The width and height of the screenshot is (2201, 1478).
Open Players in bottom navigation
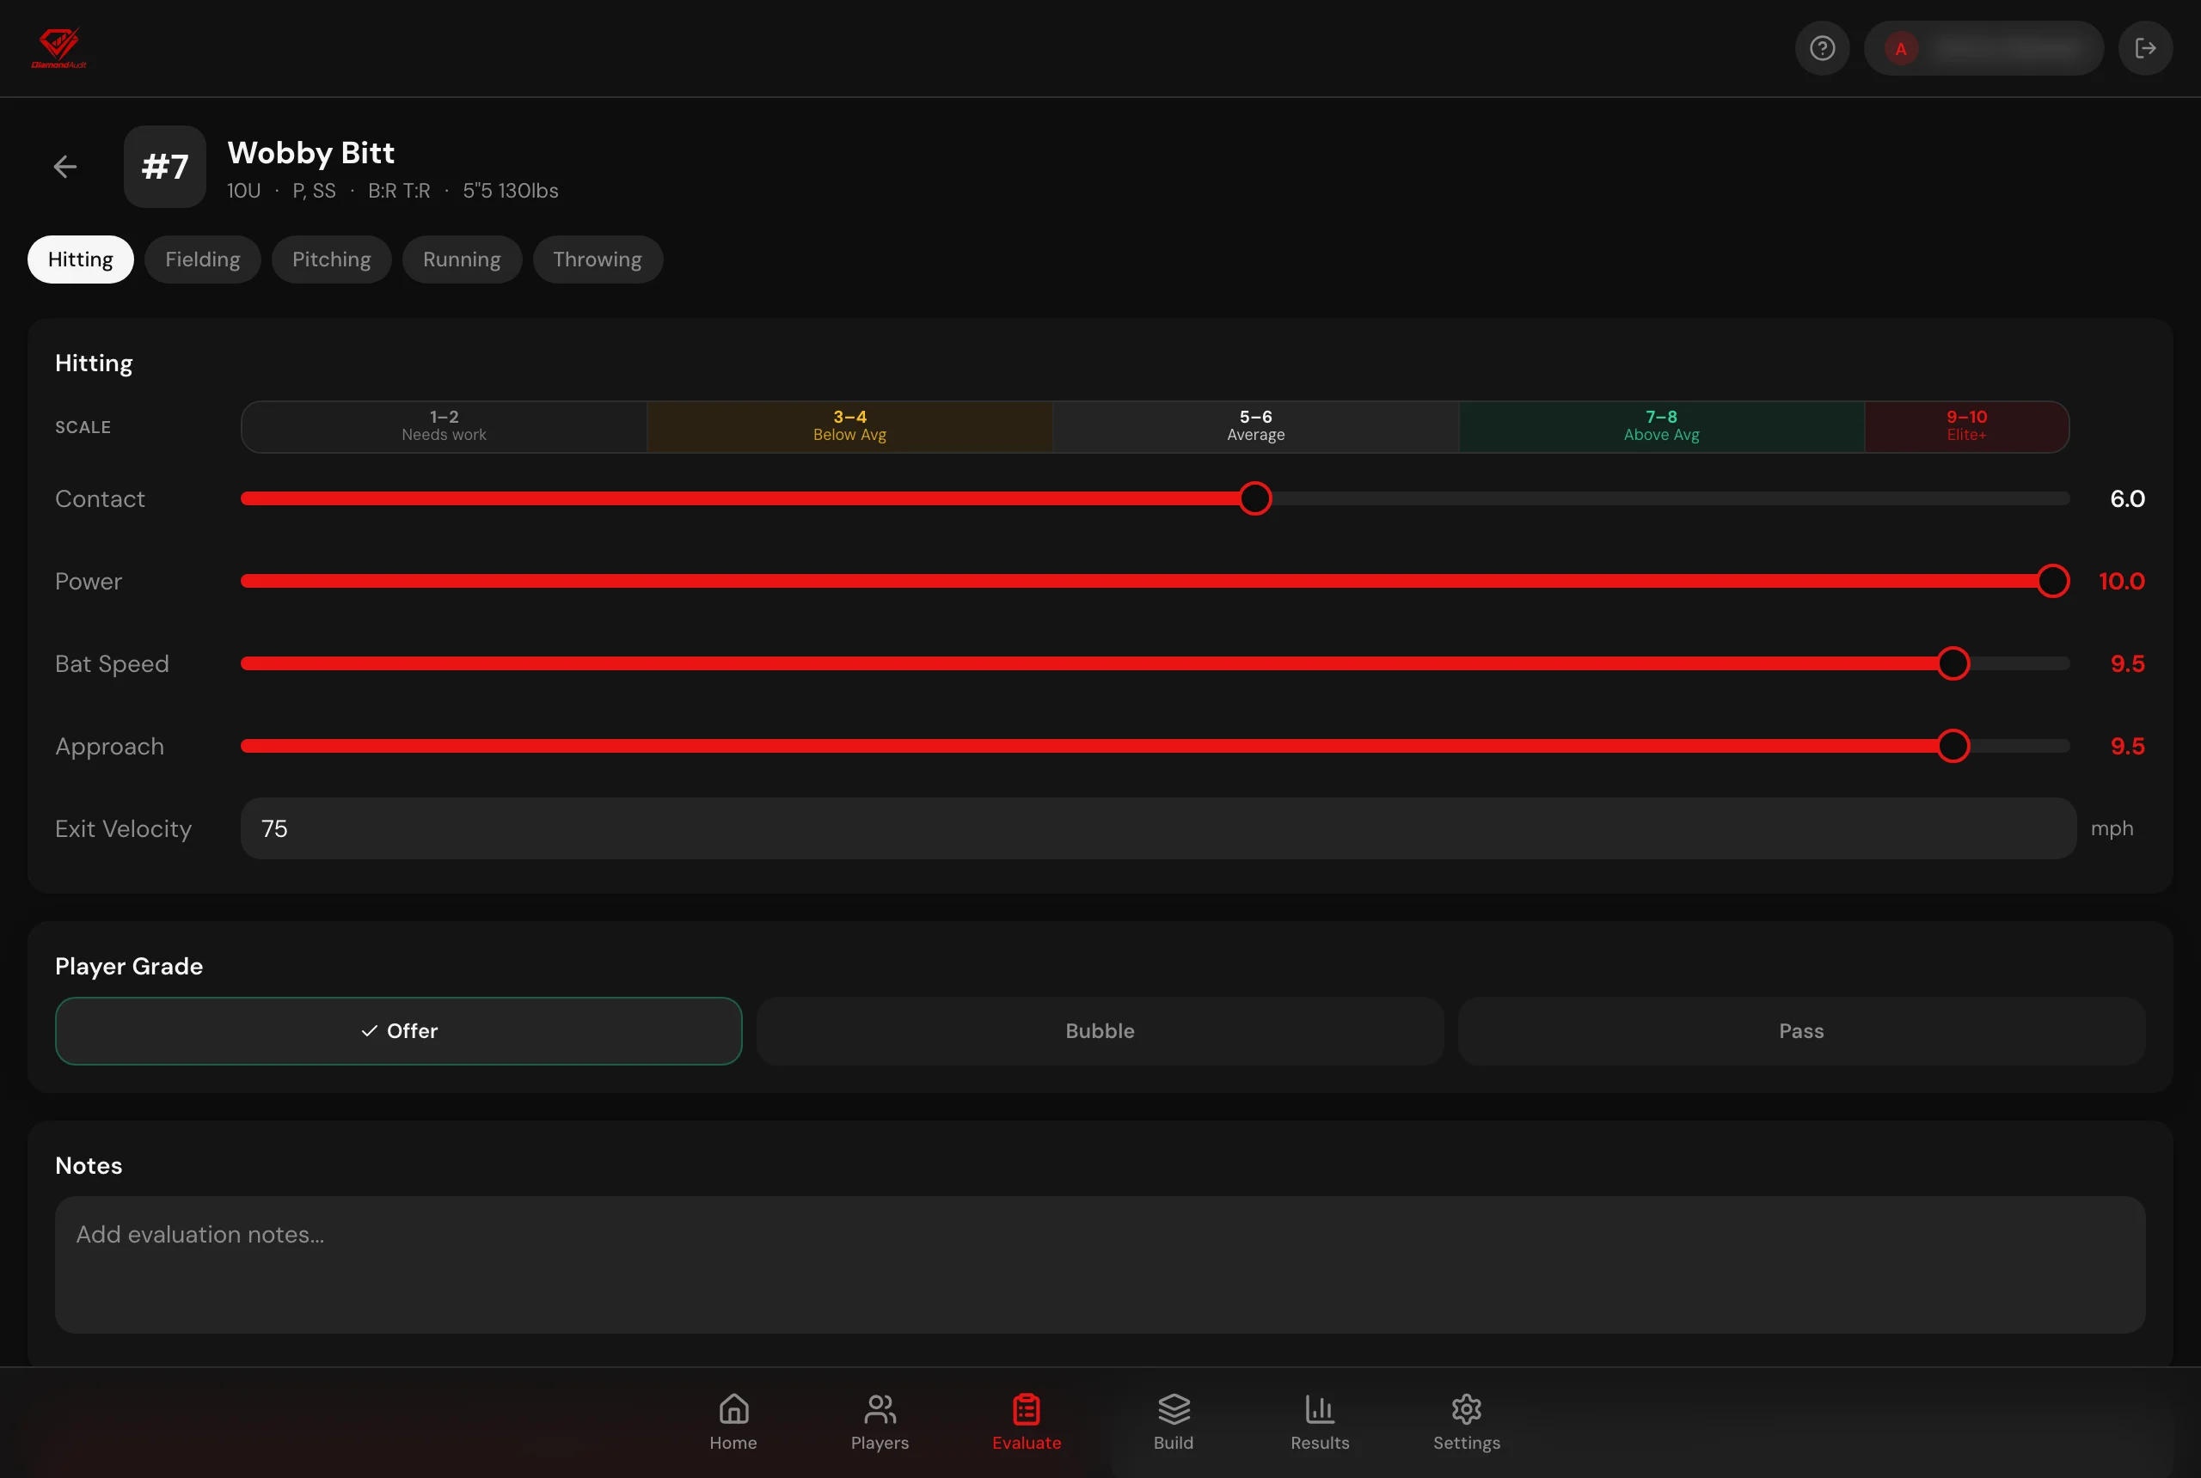879,1422
